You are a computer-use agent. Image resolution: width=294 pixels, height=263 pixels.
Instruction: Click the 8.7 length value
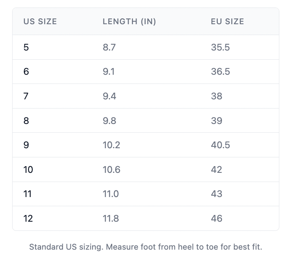109,47
